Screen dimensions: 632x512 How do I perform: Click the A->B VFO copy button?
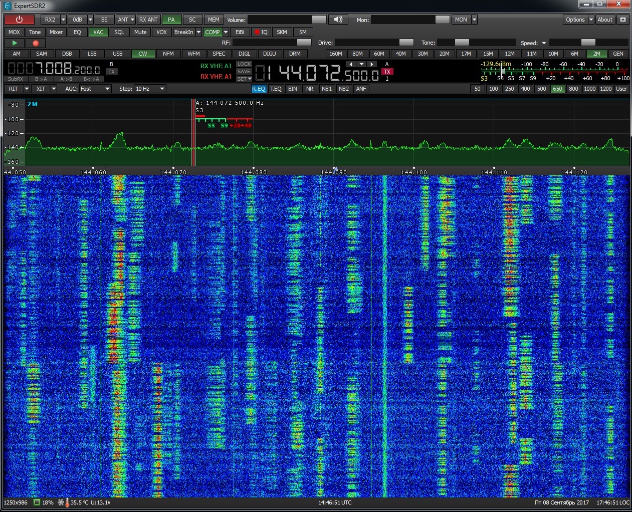66,79
